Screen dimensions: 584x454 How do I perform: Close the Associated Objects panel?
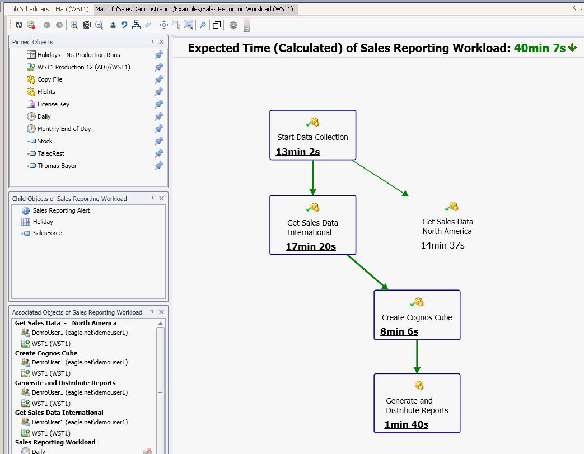(162, 312)
